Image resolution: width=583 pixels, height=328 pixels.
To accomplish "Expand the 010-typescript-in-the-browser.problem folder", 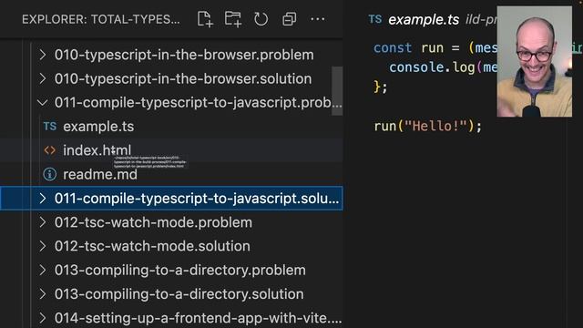I will click(43, 55).
